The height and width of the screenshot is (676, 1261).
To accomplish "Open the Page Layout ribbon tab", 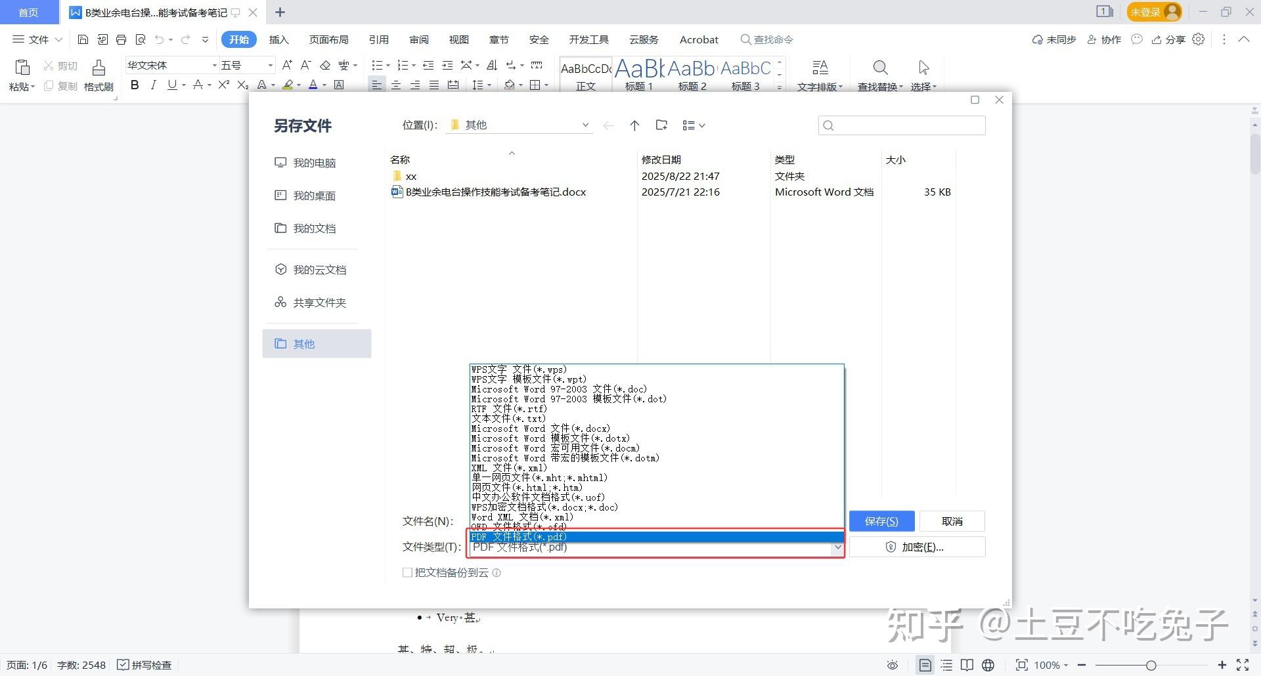I will pos(328,39).
